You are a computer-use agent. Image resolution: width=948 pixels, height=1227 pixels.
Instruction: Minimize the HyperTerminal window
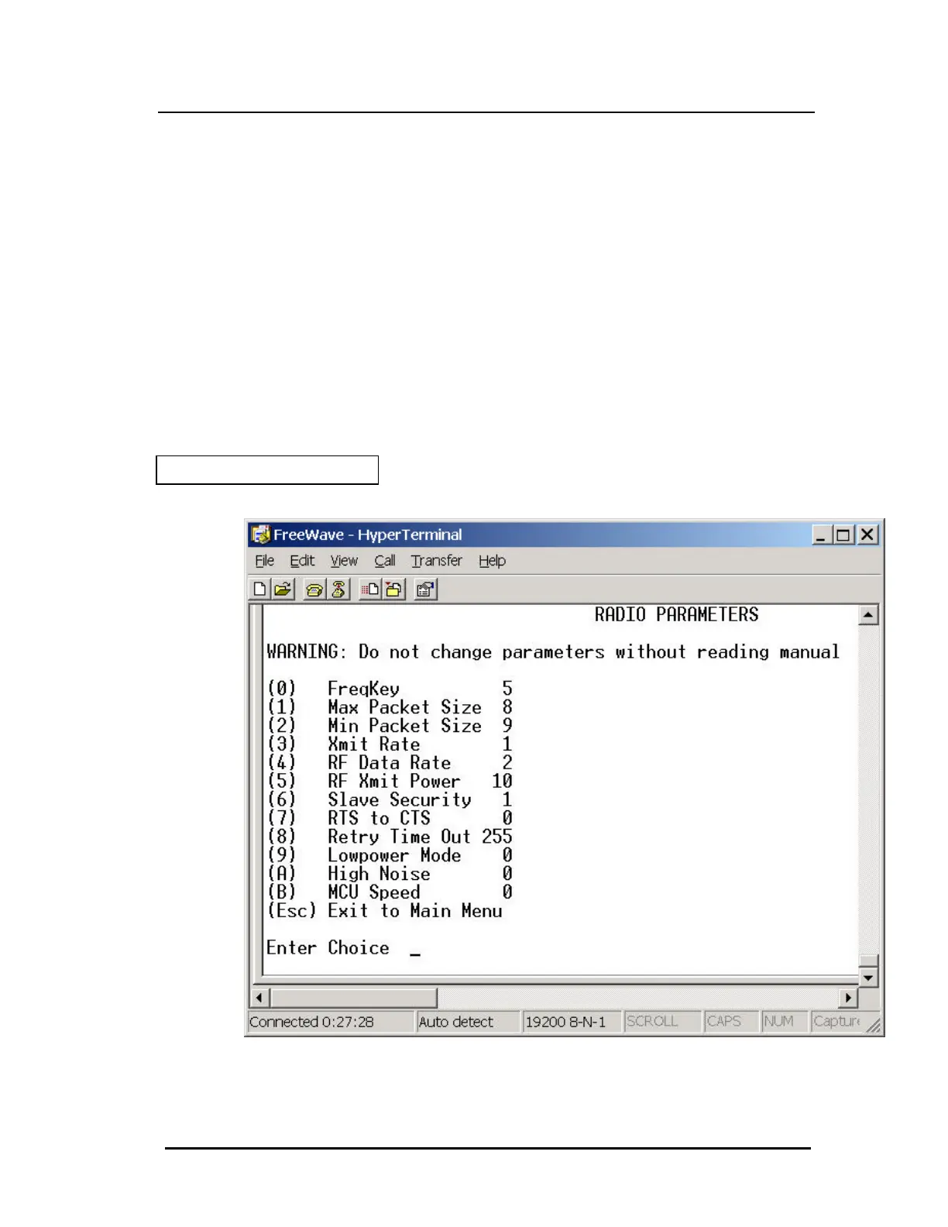click(x=821, y=534)
